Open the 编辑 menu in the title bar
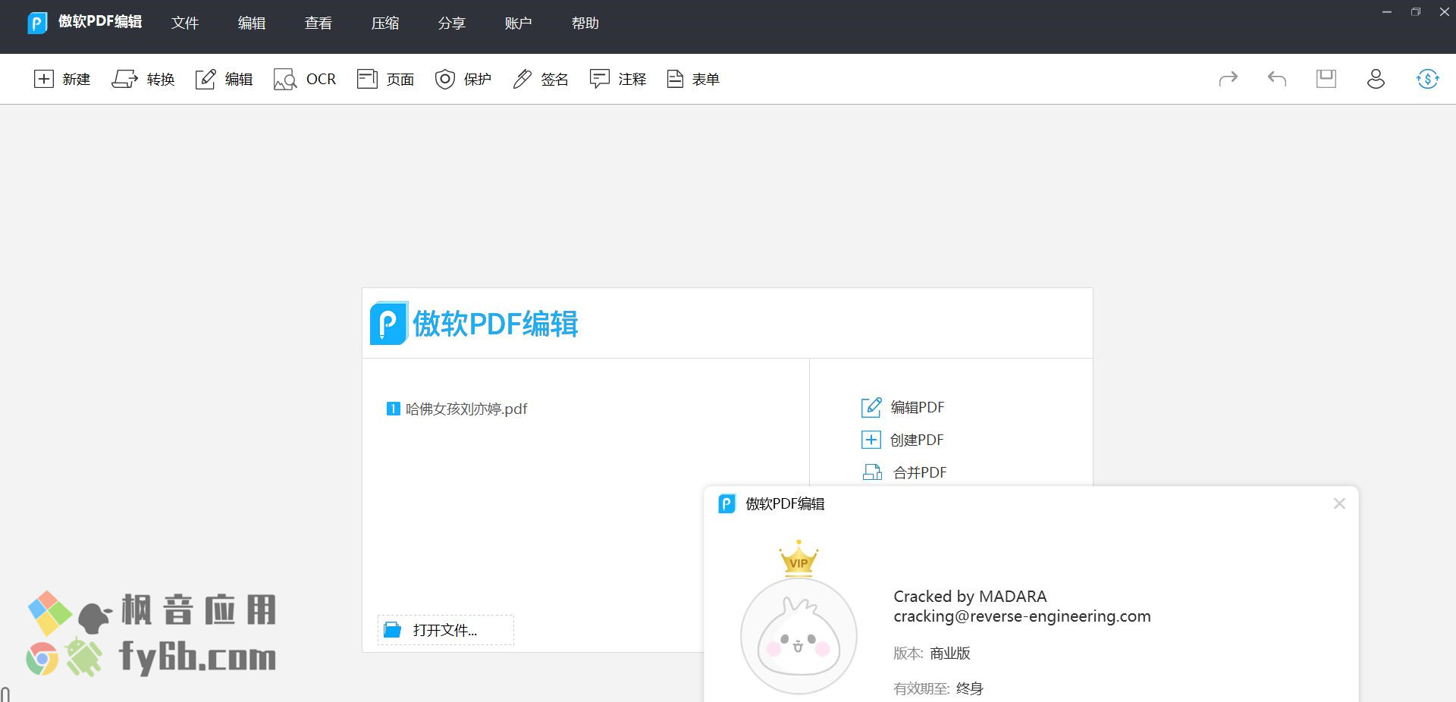The image size is (1456, 702). 252,24
